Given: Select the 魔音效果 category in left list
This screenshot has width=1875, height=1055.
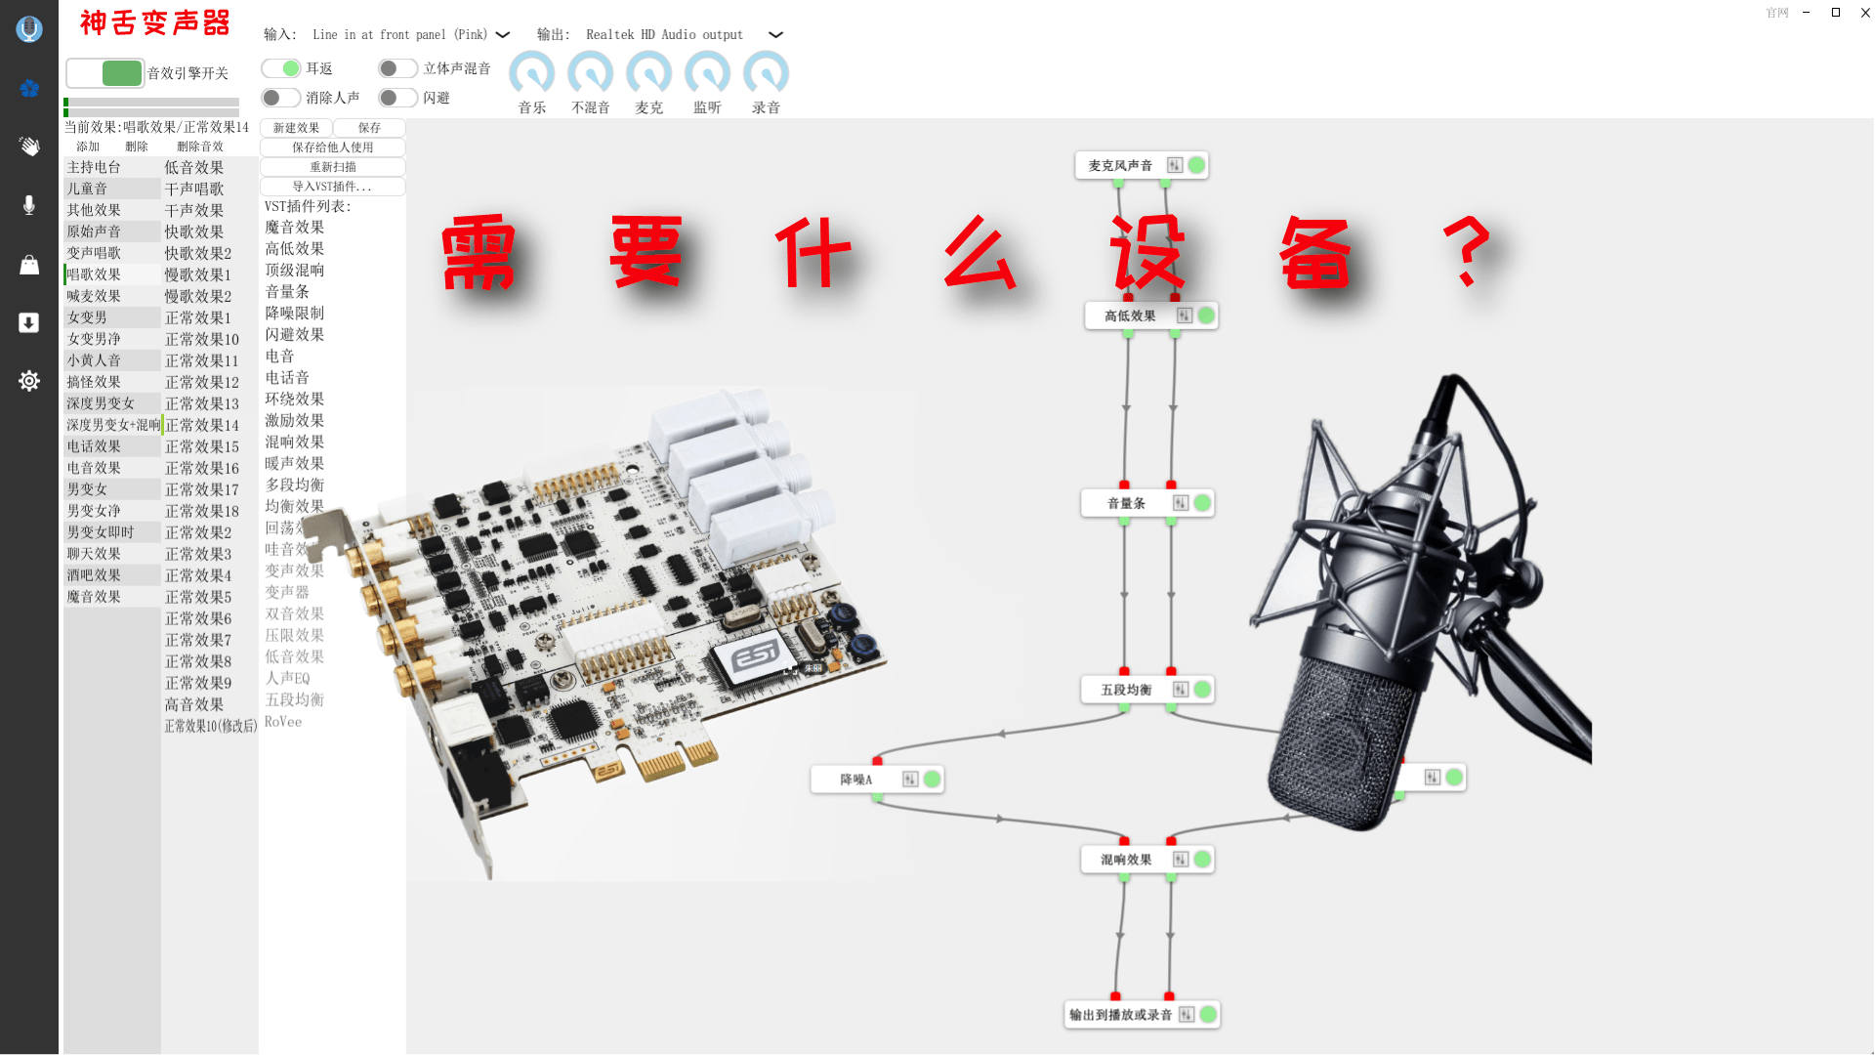Looking at the screenshot, I should [112, 597].
